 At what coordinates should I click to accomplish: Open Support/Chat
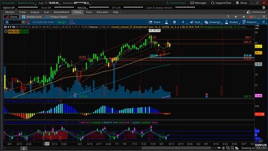(x=221, y=3)
